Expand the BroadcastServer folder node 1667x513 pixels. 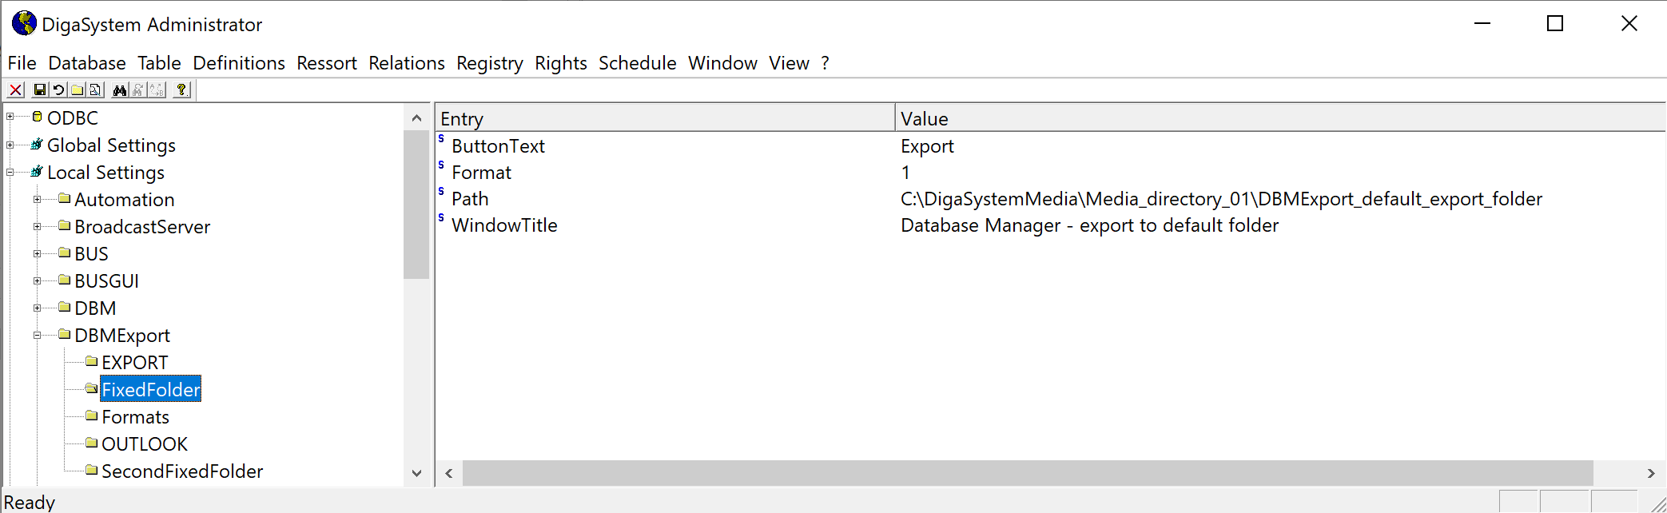coord(38,227)
